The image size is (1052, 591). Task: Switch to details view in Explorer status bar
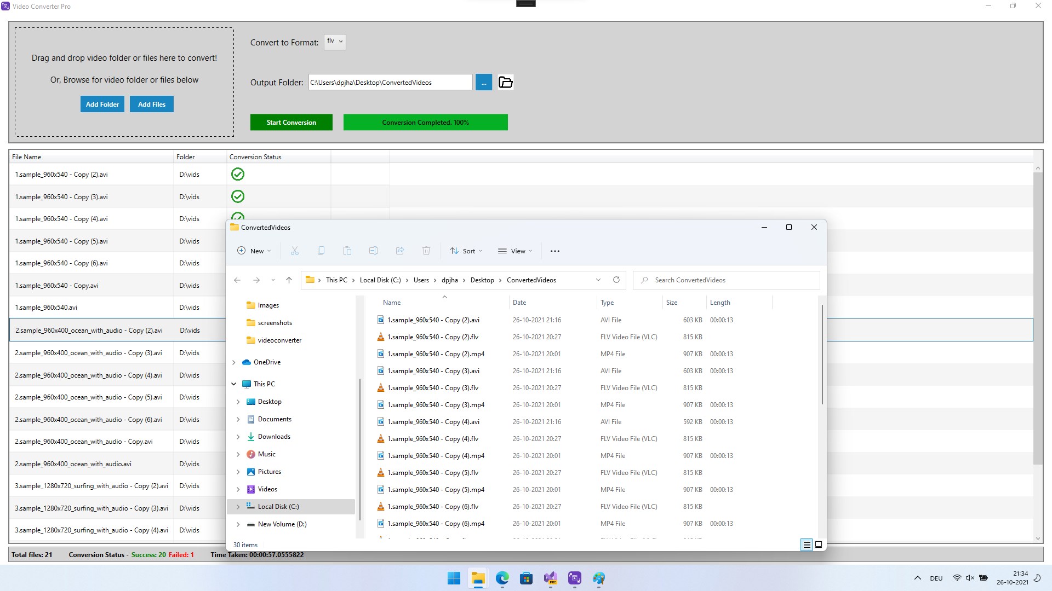tap(807, 544)
